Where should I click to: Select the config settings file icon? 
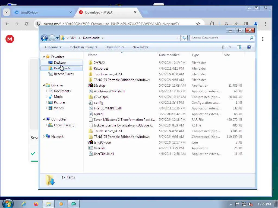tap(91, 103)
